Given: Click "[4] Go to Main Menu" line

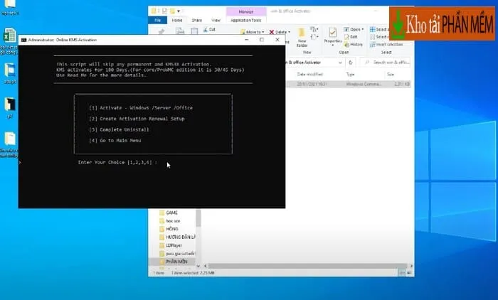Looking at the screenshot, I should click(x=115, y=140).
